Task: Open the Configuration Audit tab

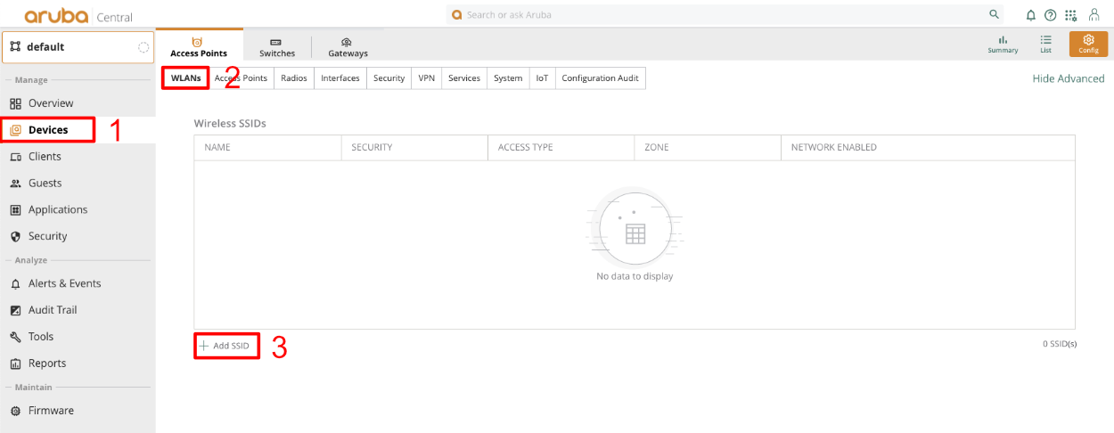Action: (x=600, y=78)
